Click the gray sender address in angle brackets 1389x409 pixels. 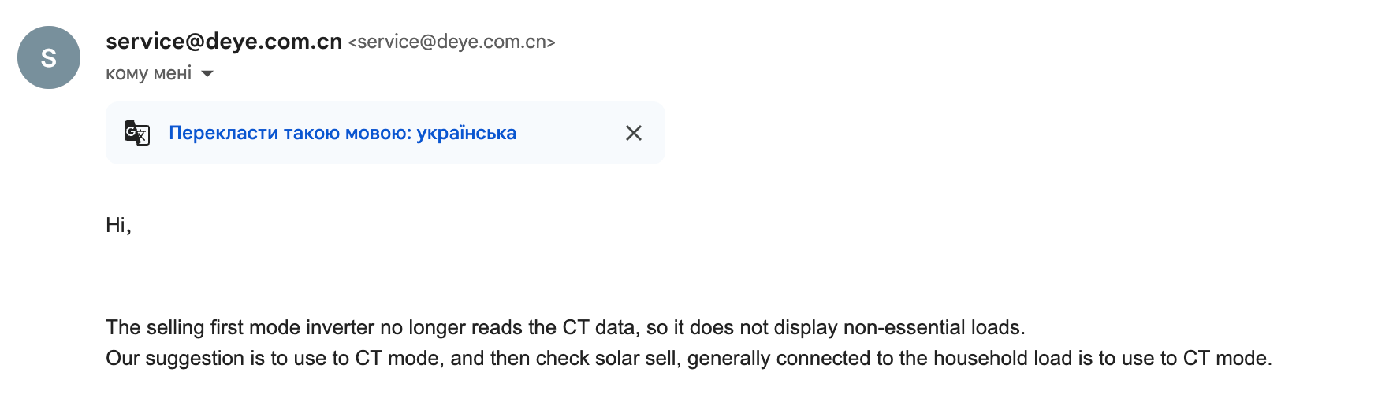452,42
